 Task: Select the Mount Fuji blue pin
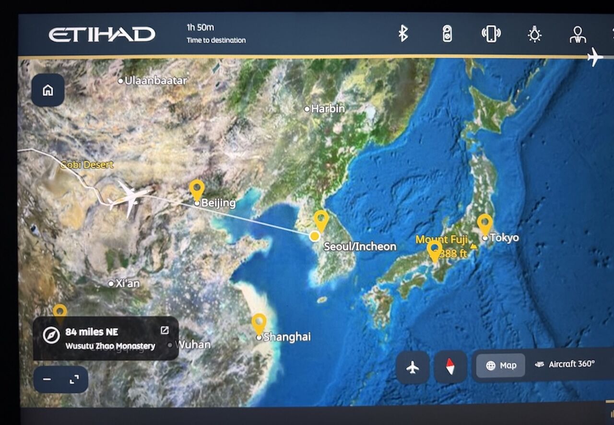pos(435,251)
